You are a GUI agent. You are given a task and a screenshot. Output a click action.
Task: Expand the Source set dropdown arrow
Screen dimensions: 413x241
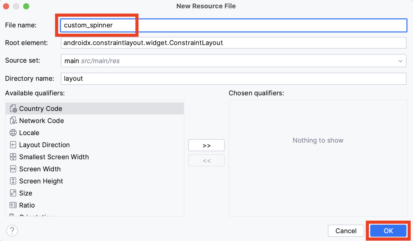(400, 61)
